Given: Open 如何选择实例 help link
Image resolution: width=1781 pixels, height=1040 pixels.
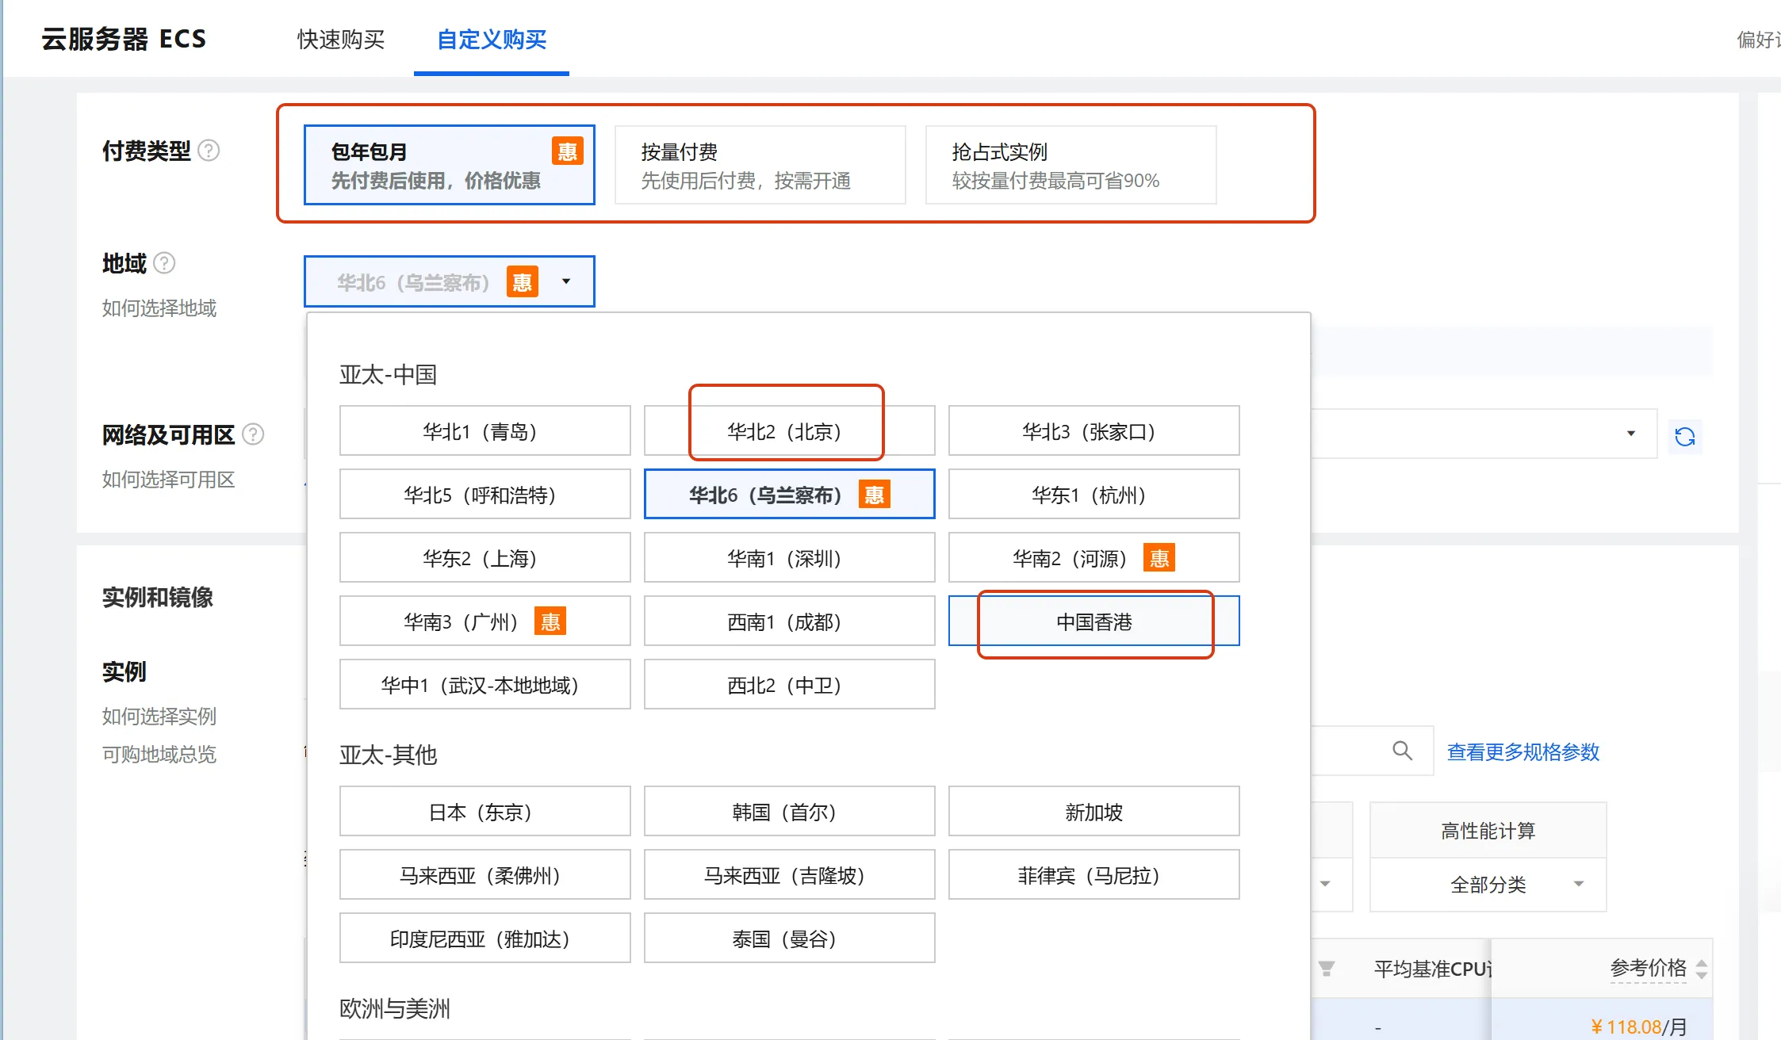Looking at the screenshot, I should coord(159,717).
